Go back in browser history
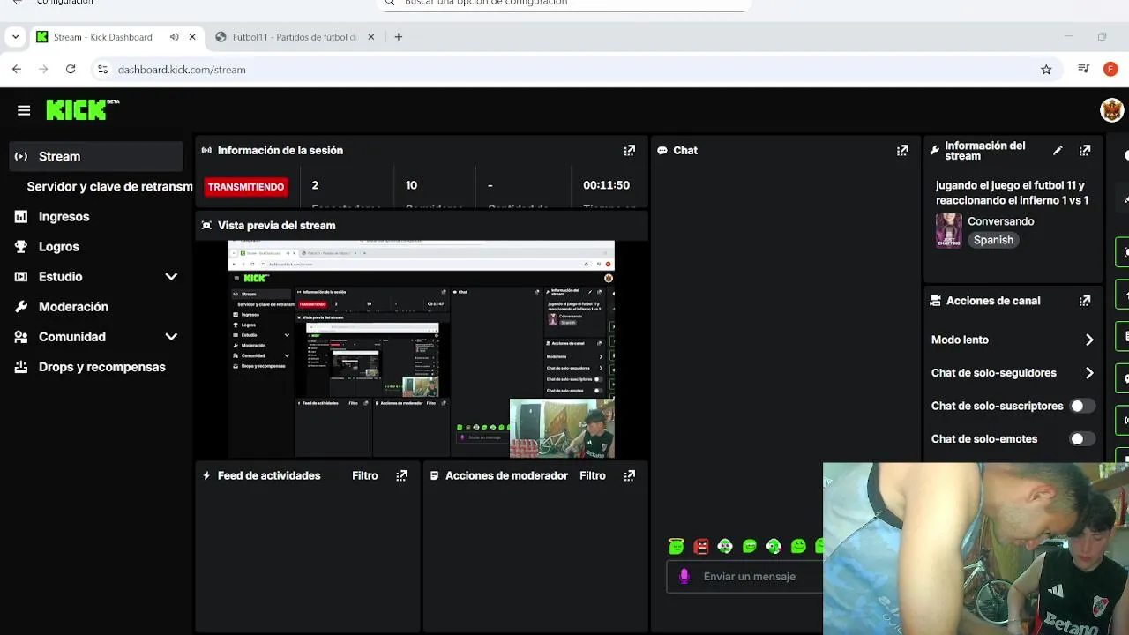Image resolution: width=1129 pixels, height=635 pixels. (x=17, y=69)
